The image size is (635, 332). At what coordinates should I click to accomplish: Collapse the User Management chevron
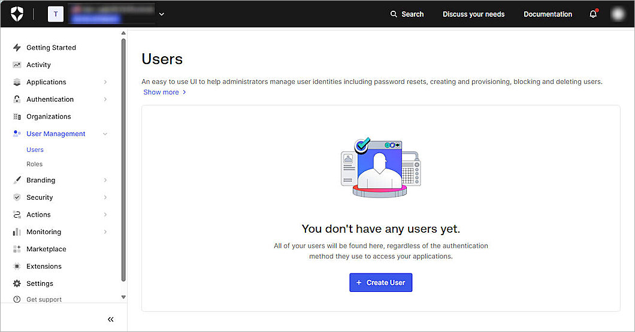tap(105, 134)
